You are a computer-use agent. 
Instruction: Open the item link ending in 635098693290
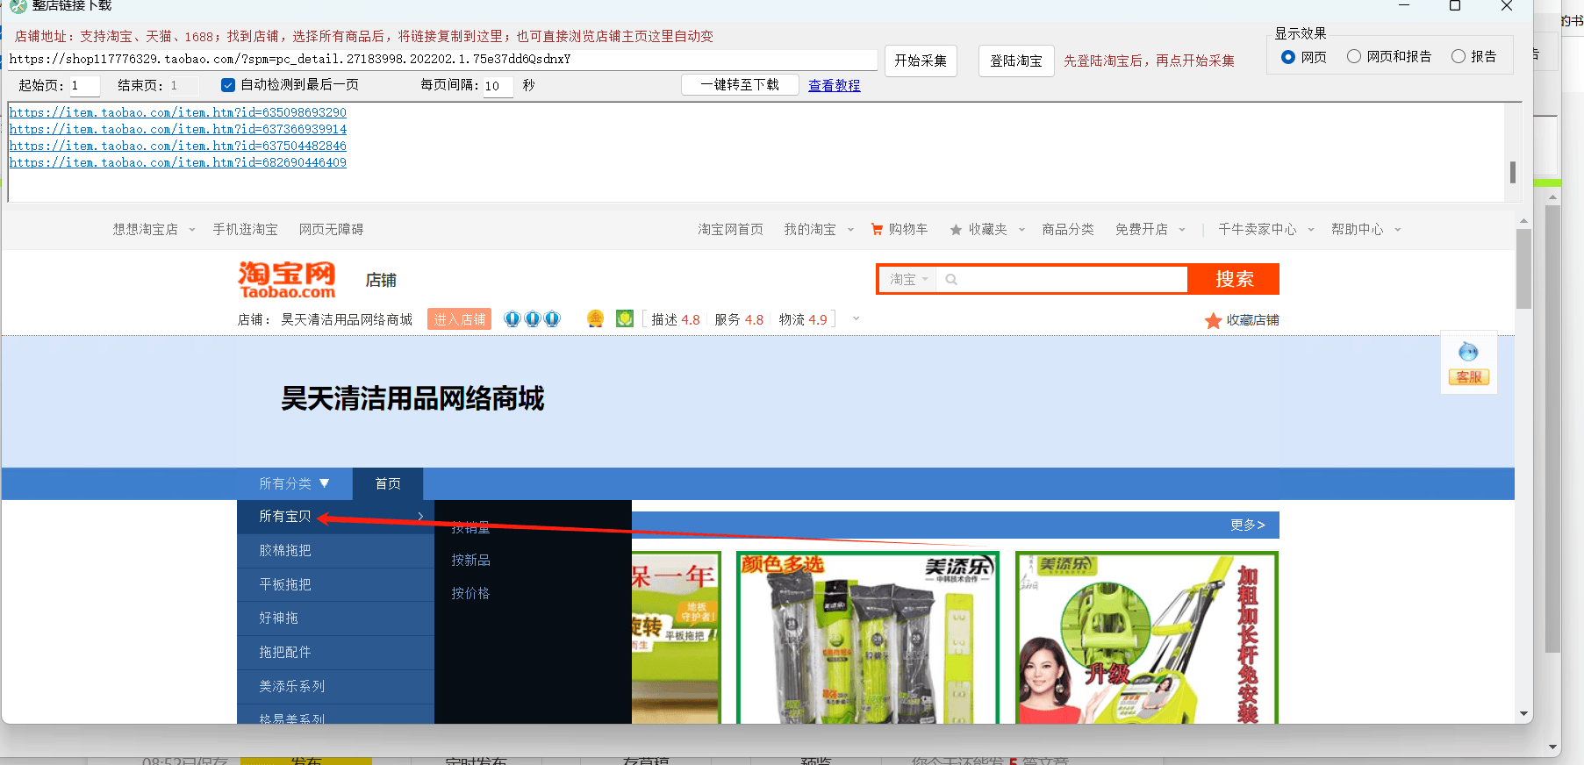pos(178,112)
